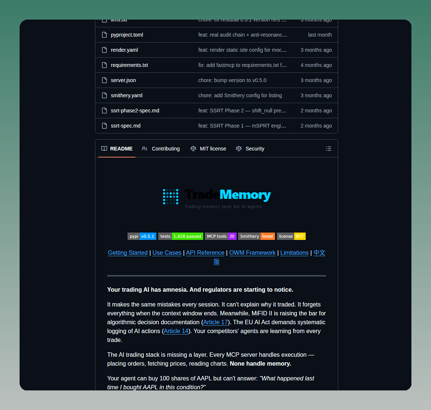Open the requirements.txt file
Image resolution: width=431 pixels, height=410 pixels.
pyautogui.click(x=129, y=65)
